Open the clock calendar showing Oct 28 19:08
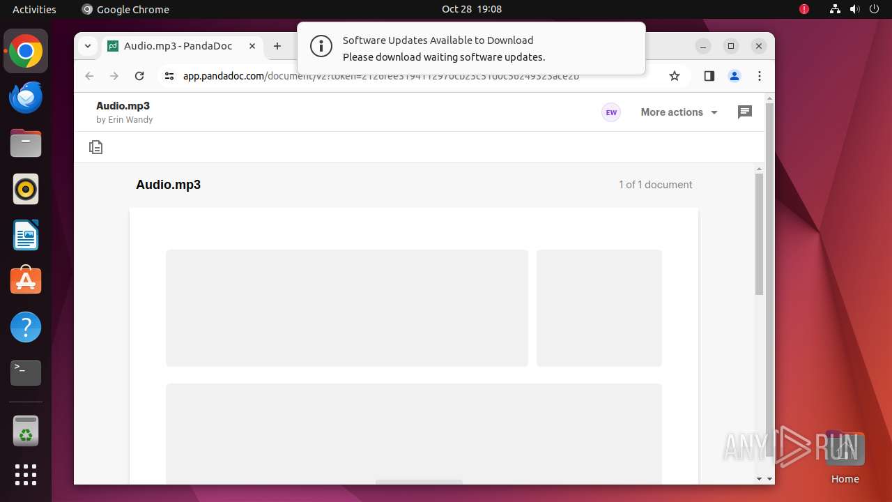The width and height of the screenshot is (892, 502). click(472, 9)
